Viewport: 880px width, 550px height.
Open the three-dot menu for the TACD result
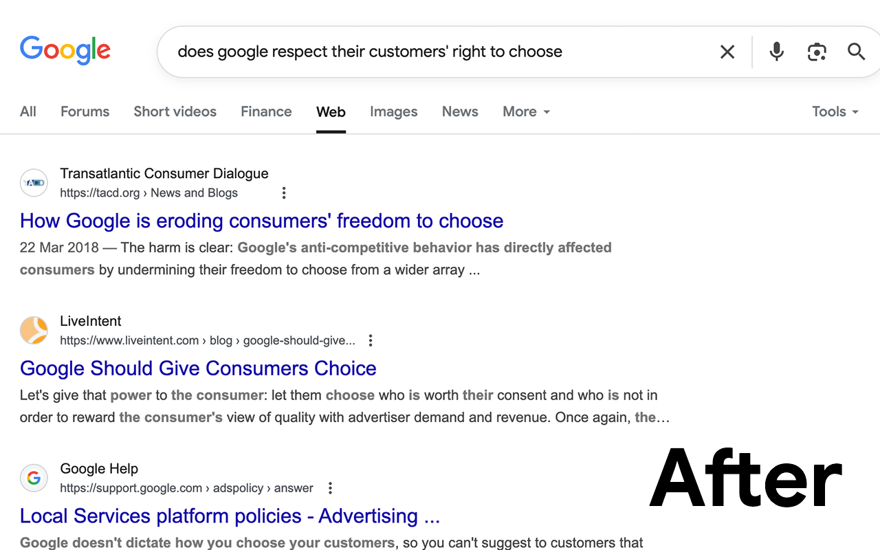pyautogui.click(x=284, y=192)
